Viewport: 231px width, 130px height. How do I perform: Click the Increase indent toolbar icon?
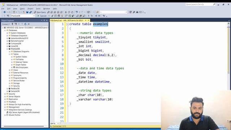coord(100,16)
